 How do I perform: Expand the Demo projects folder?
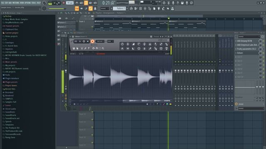(11, 36)
